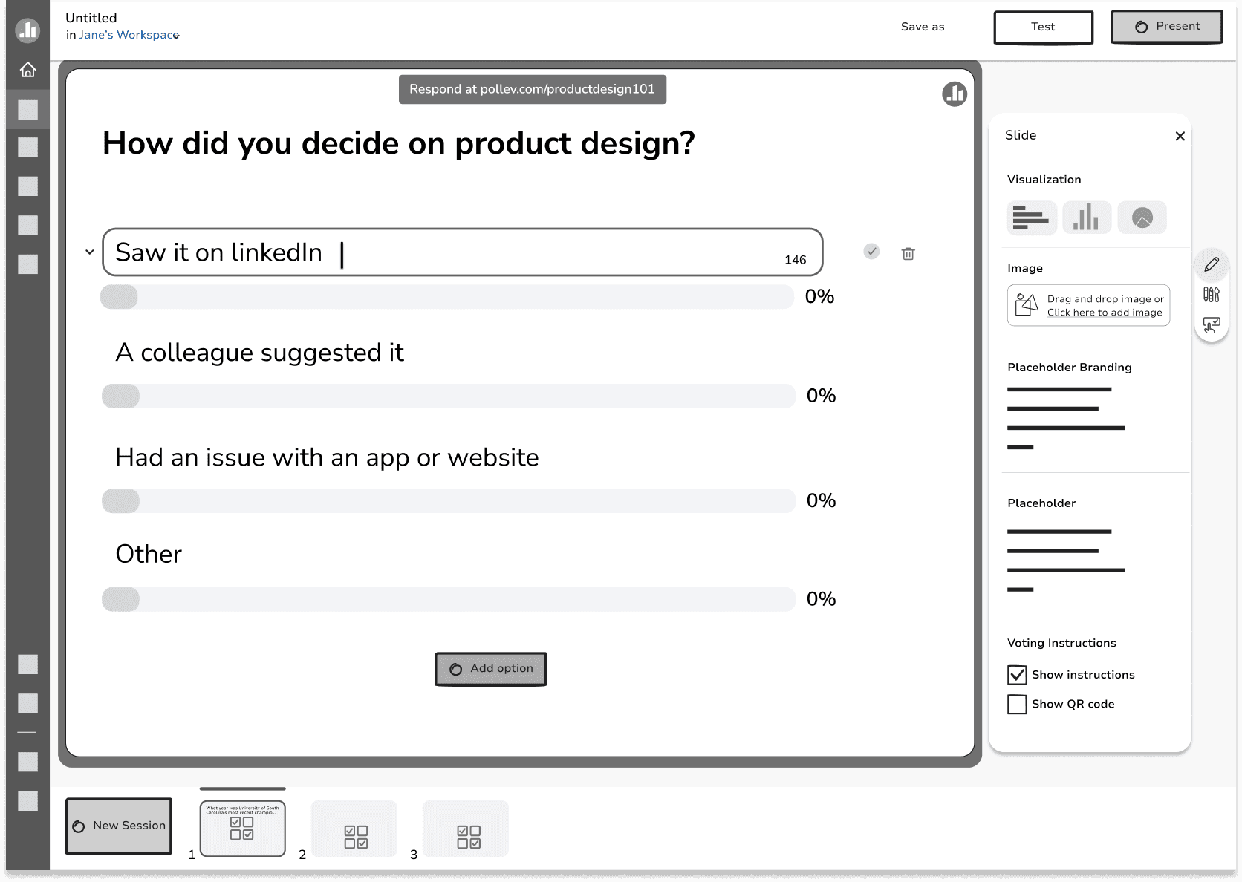Open the pencil edit panel icon

[x=1212, y=264]
